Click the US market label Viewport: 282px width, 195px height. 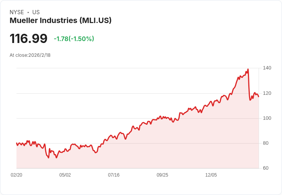click(36, 12)
